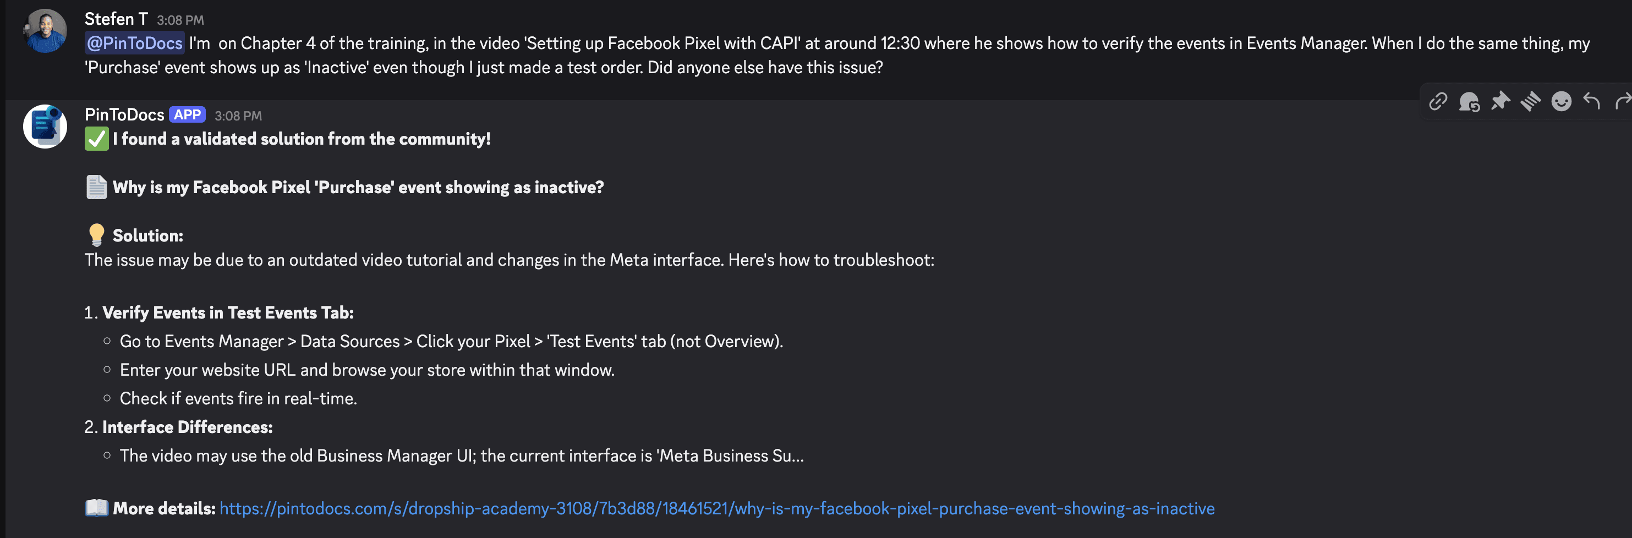Click the username Stefen T
The width and height of the screenshot is (1632, 538).
117,18
